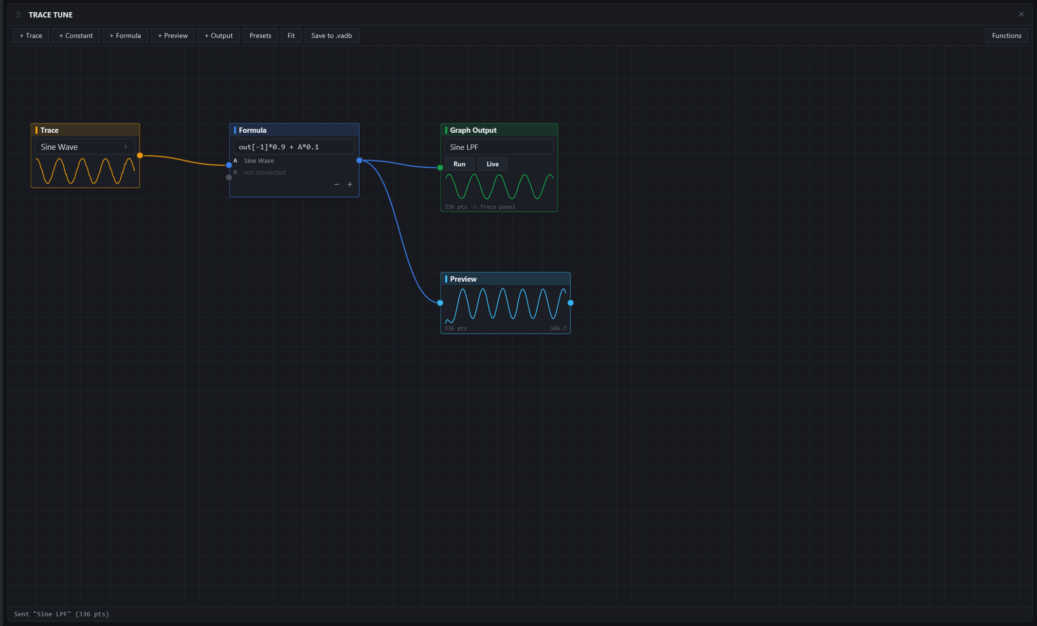Remove a Formula input with minus
This screenshot has width=1037, height=626.
(336, 184)
